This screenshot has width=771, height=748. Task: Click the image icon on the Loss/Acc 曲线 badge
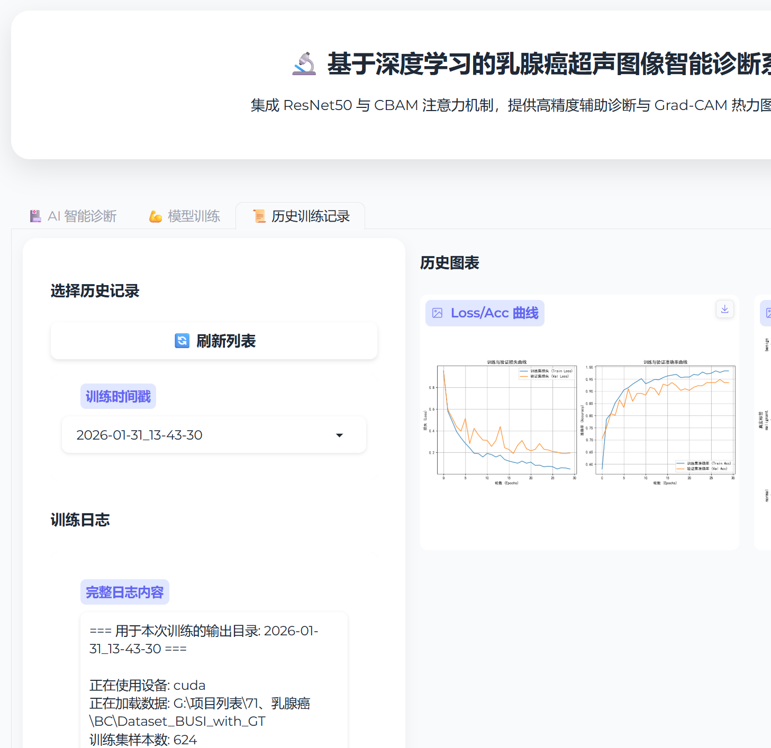(x=437, y=313)
